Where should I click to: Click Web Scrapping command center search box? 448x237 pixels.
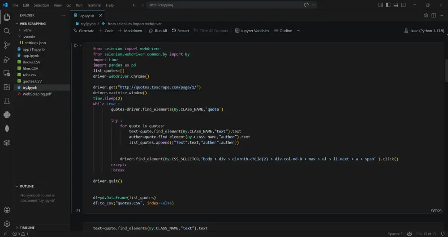click(232, 5)
